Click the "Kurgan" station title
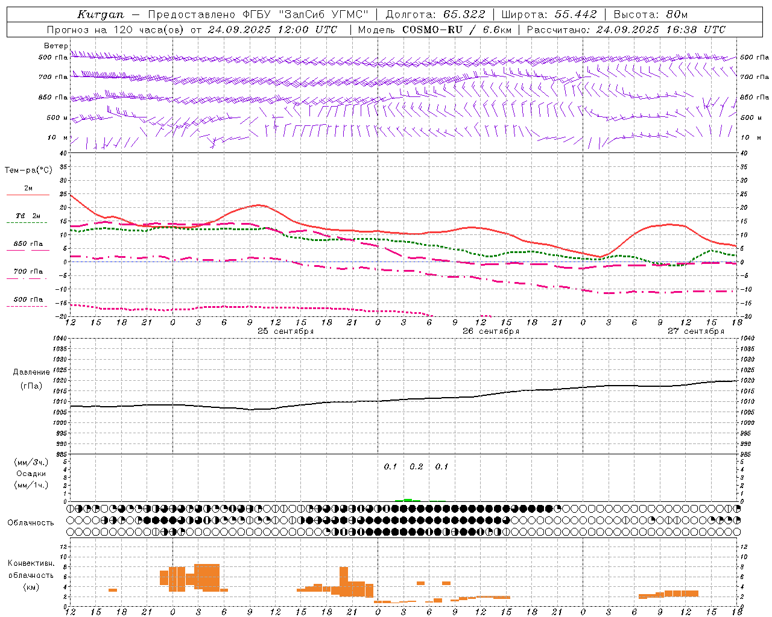 (x=101, y=14)
